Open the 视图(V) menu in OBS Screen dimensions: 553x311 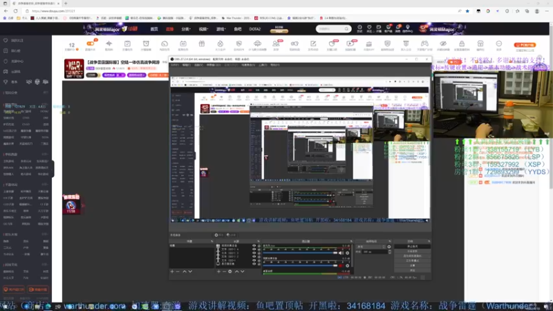pyautogui.click(x=198, y=65)
